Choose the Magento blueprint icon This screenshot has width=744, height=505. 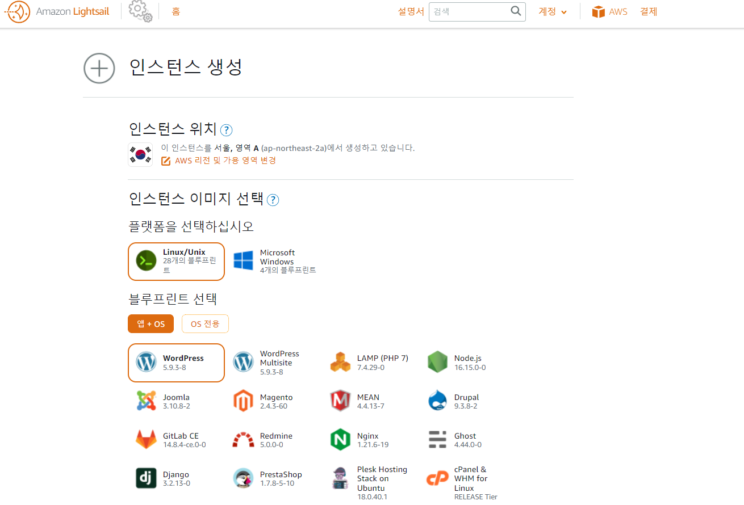tap(243, 401)
